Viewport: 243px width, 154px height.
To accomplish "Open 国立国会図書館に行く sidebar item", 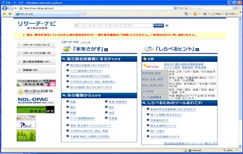I will click(x=36, y=62).
